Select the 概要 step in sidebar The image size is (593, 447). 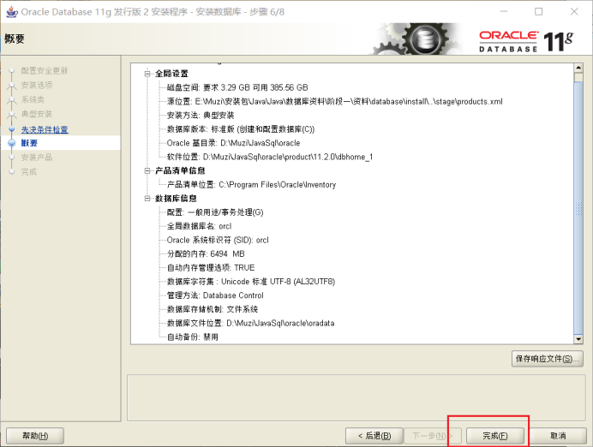point(29,143)
